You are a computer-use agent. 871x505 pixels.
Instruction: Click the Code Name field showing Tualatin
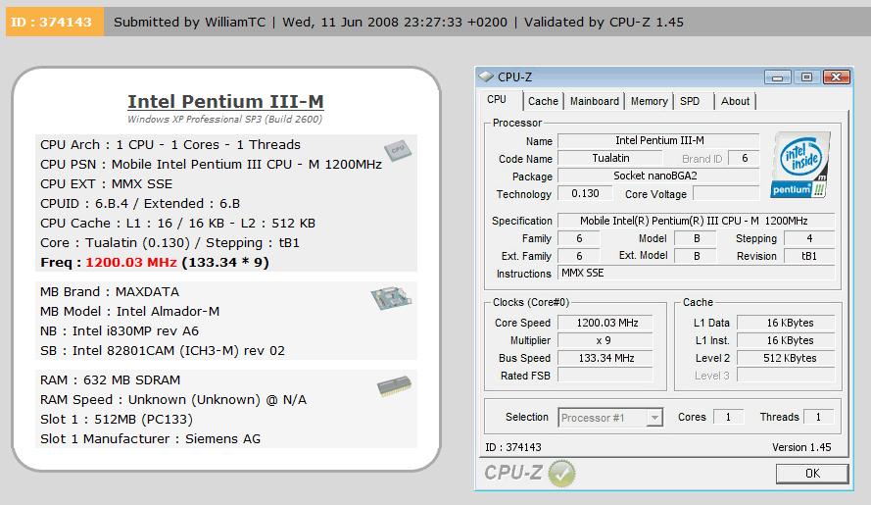(x=610, y=158)
